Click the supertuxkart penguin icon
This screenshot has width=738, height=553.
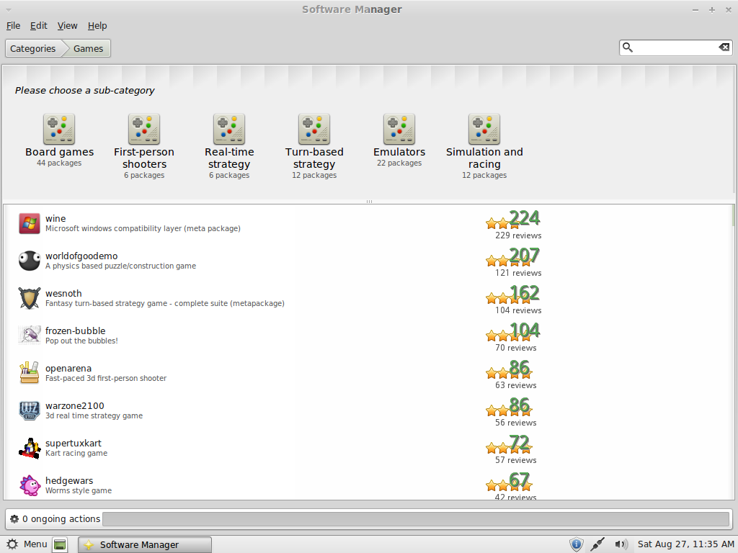(29, 448)
